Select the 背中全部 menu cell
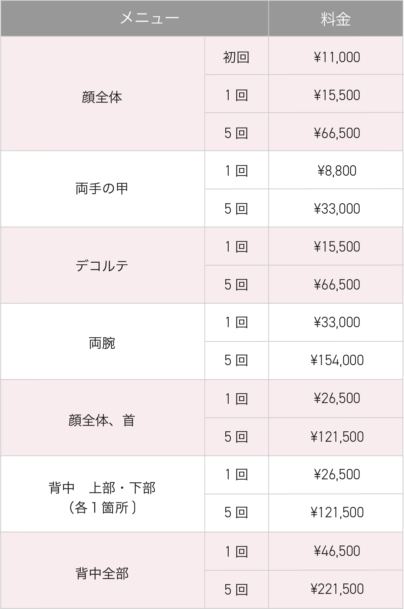This screenshot has height=609, width=404. click(x=102, y=573)
